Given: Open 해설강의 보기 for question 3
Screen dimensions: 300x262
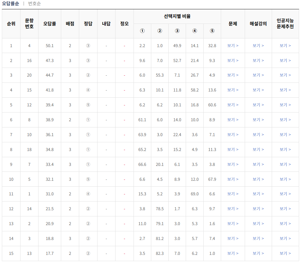Looking at the screenshot, I should pyautogui.click(x=258, y=239).
